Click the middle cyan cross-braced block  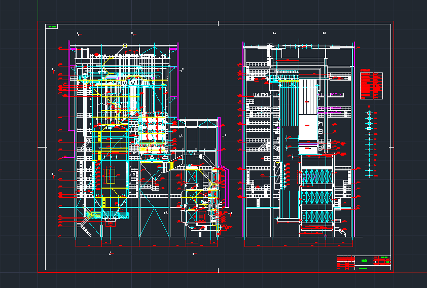point(317,196)
